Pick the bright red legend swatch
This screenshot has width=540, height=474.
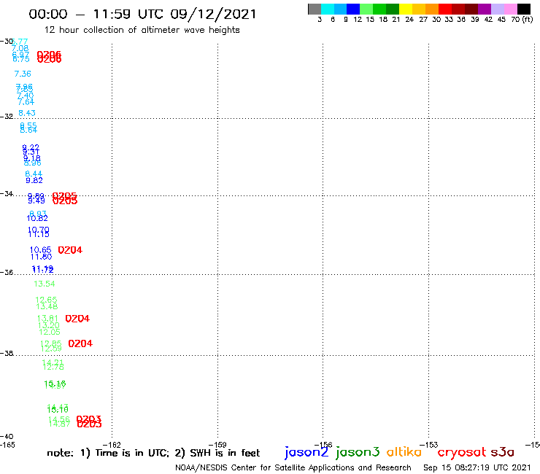click(x=445, y=9)
